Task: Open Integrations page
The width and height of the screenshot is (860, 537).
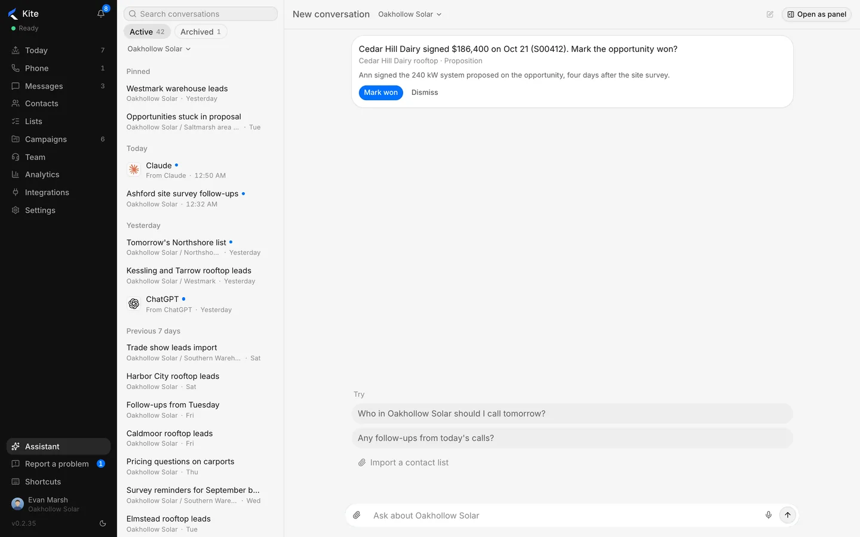Action: click(x=59, y=193)
